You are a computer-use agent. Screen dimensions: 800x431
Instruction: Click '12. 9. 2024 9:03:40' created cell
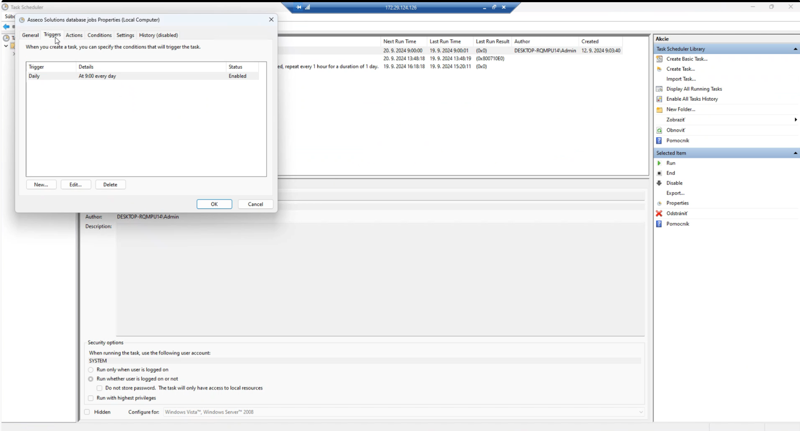click(x=601, y=51)
